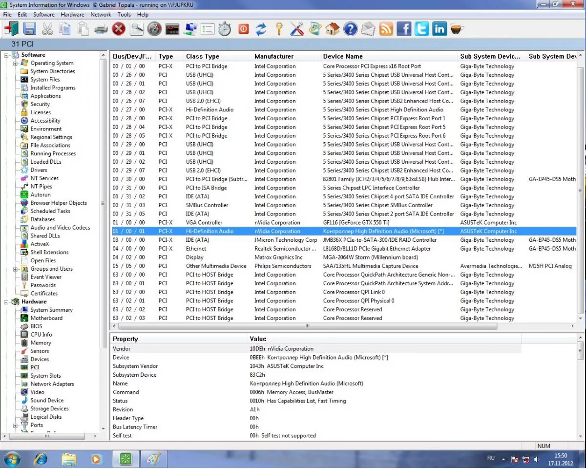Open the magnifier search tool in toolbar
Image resolution: width=586 pixels, height=469 pixels.
(x=137, y=29)
